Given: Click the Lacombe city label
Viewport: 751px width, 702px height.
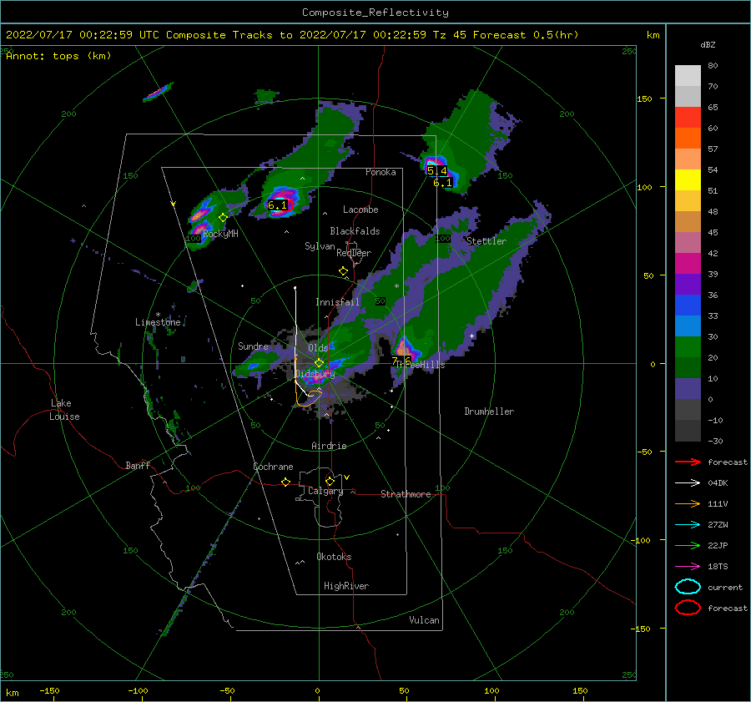Looking at the screenshot, I should coord(360,210).
